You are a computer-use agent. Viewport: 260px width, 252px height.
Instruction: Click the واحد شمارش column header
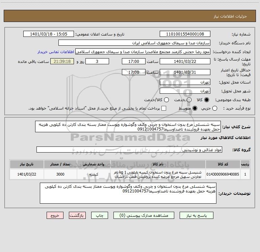pos(94,164)
